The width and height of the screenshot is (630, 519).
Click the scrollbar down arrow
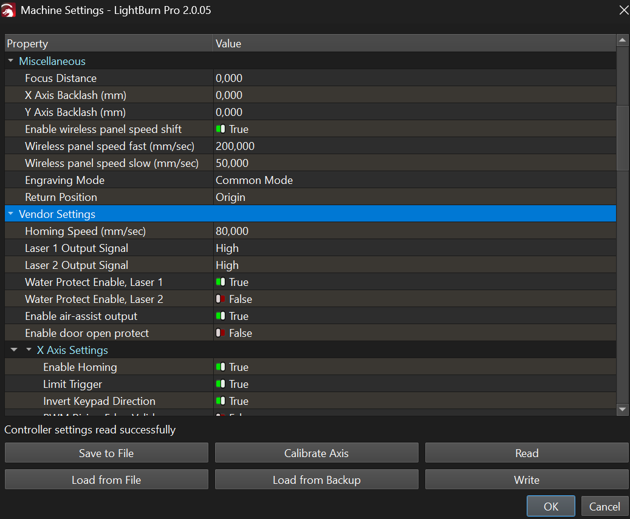click(622, 410)
